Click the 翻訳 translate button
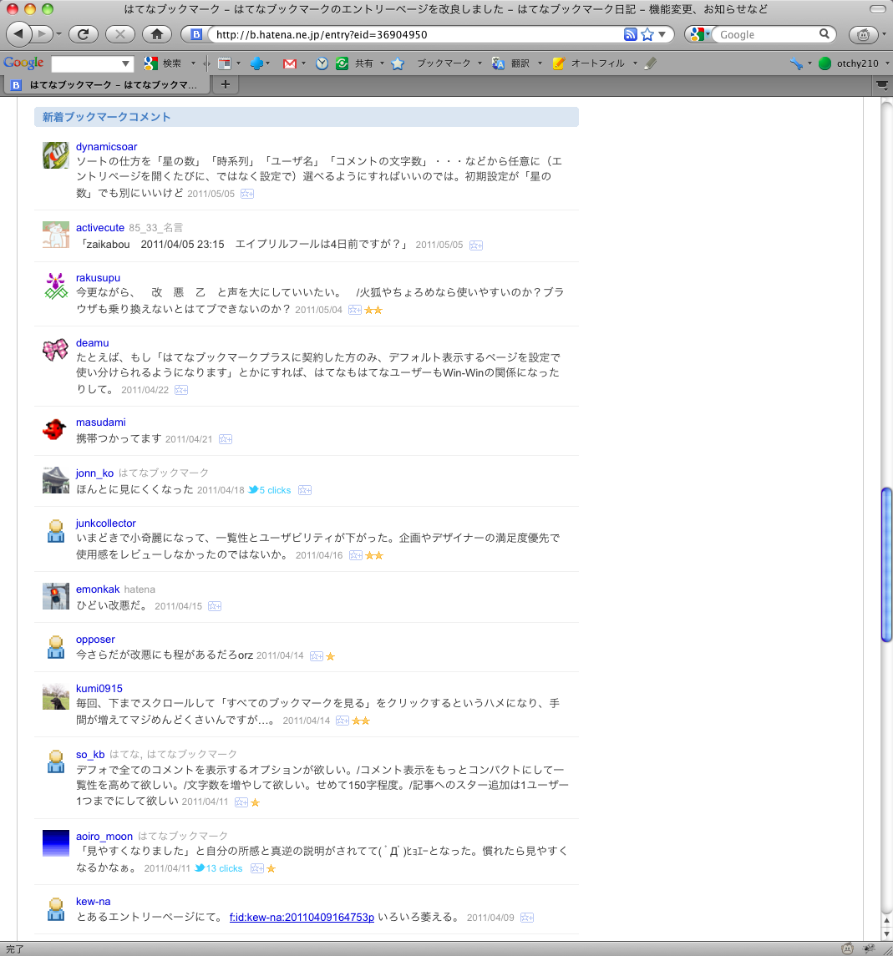 [x=511, y=63]
